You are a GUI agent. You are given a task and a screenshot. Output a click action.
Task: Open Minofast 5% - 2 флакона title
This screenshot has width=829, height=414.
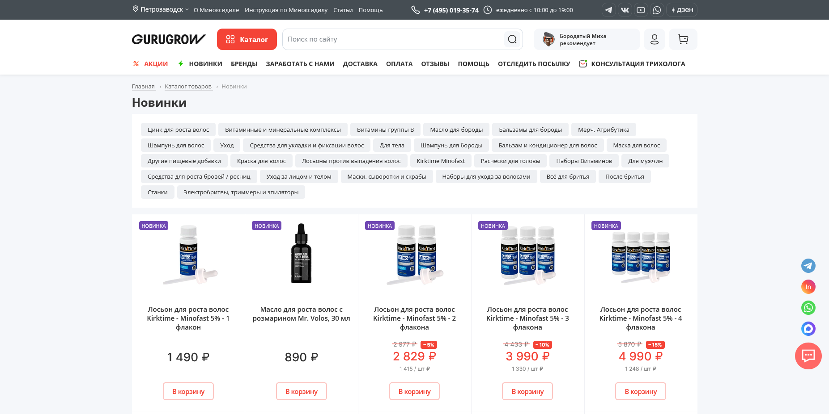415,318
